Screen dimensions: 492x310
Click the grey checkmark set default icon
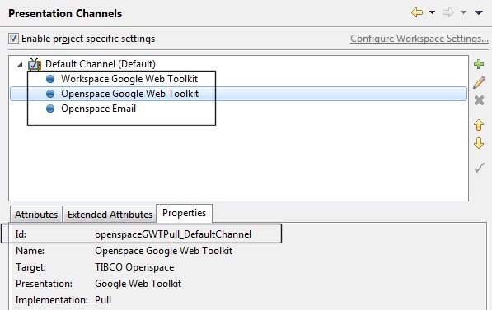479,168
